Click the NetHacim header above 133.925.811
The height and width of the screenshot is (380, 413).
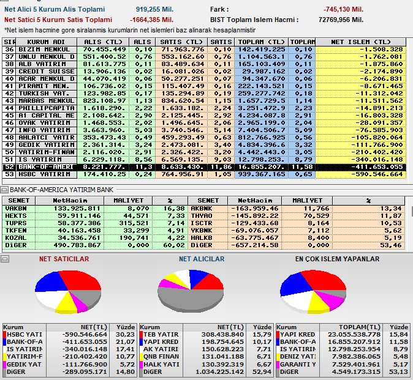click(70, 201)
